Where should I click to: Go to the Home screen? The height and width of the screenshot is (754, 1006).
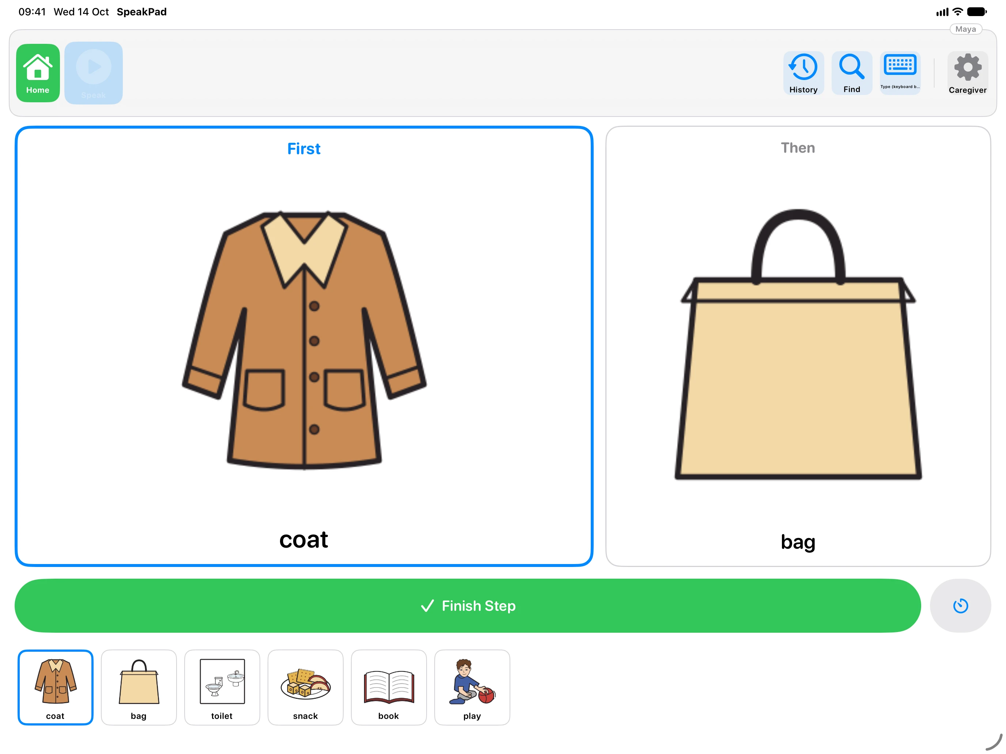tap(38, 73)
